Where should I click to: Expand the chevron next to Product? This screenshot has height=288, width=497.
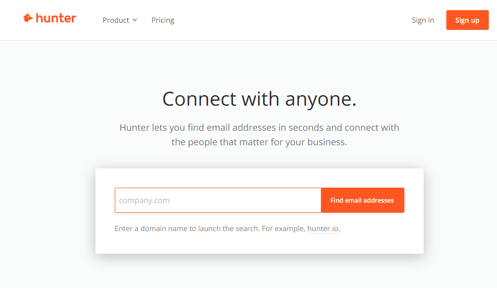click(x=135, y=20)
